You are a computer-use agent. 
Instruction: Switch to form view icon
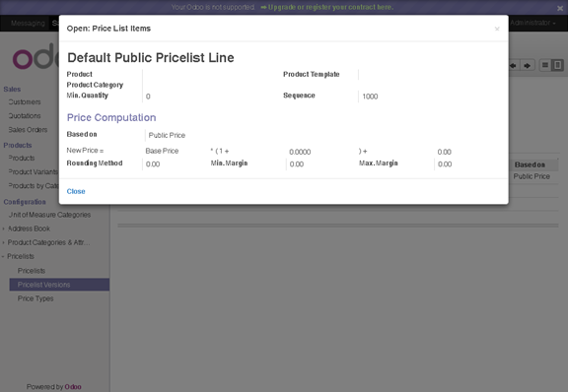tap(557, 65)
